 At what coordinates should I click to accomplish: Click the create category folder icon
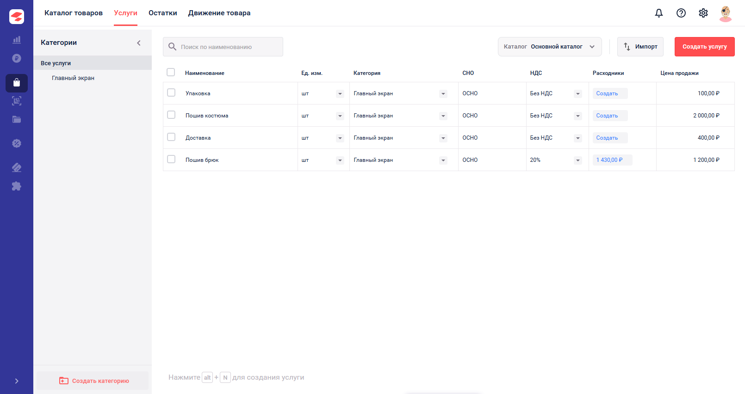[64, 381]
